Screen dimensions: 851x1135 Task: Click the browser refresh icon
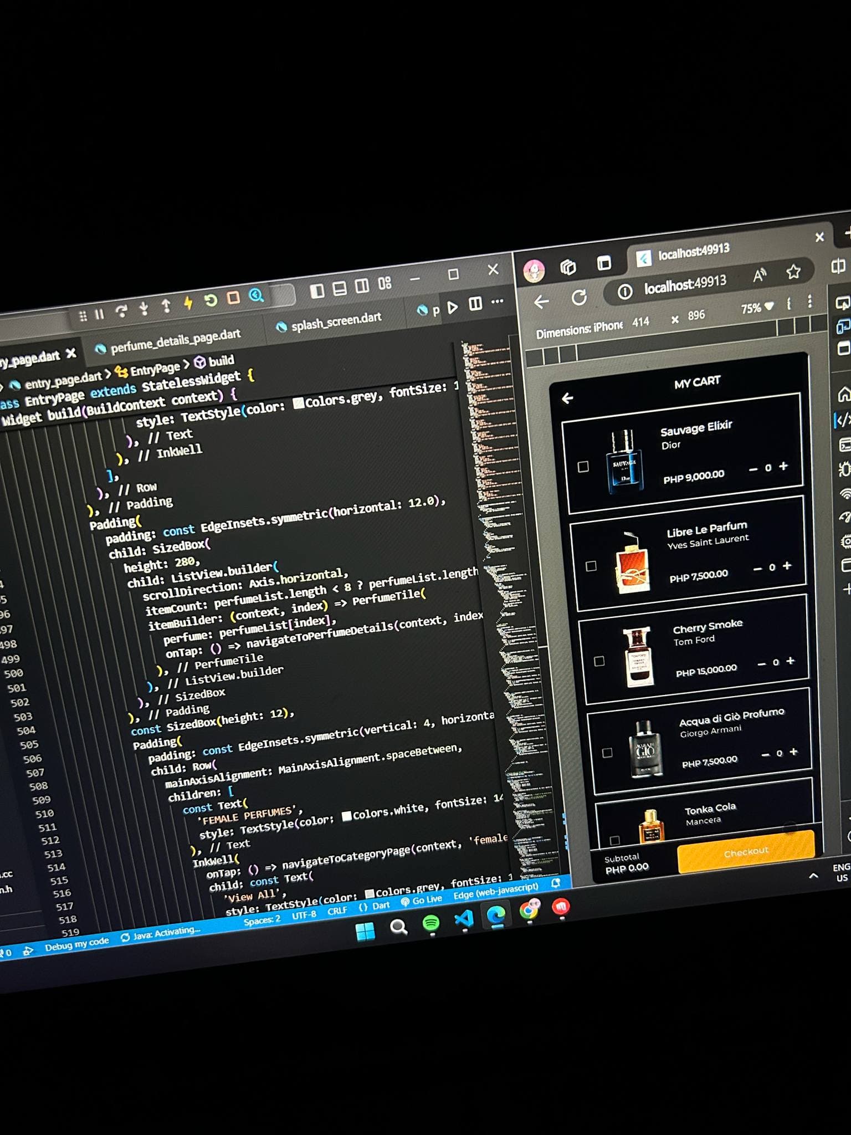click(579, 298)
